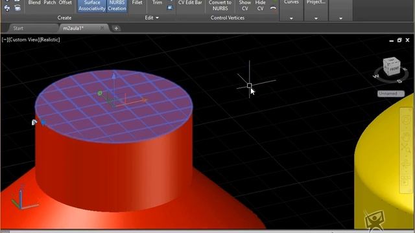415x233 pixels.
Task: Open the [-] viewport controls menu
Action: pyautogui.click(x=5, y=39)
